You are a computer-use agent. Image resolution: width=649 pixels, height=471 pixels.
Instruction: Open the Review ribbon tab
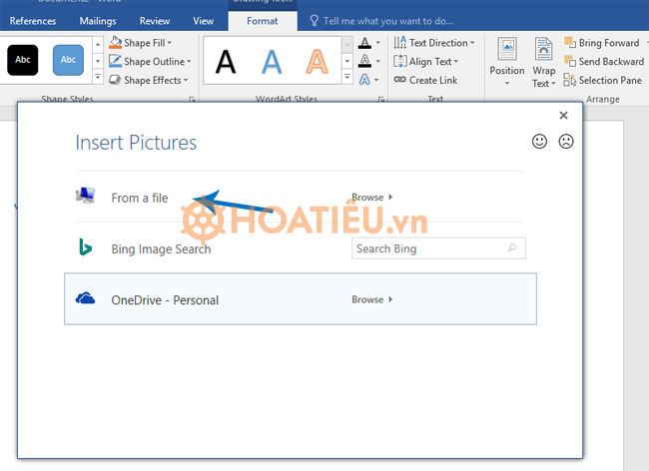(x=154, y=20)
